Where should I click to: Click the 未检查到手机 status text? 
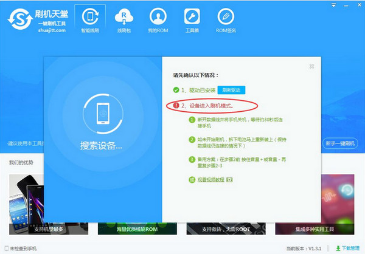(23, 249)
